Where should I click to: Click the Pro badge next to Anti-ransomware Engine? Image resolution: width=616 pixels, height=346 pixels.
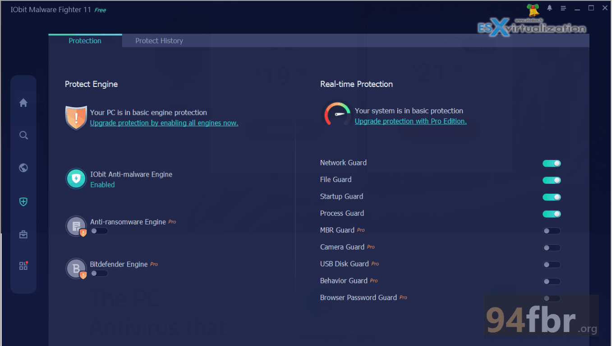pos(172,222)
